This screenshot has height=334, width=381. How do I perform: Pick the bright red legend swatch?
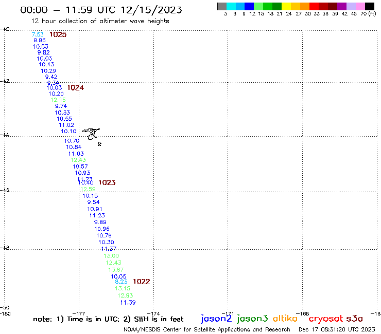click(314, 6)
